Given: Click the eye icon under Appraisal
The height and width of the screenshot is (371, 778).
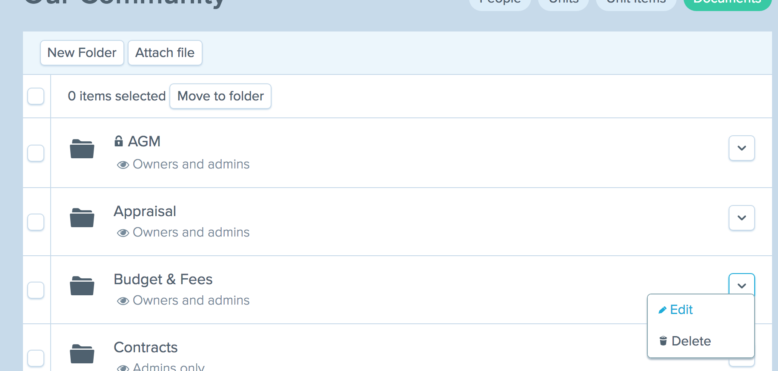Looking at the screenshot, I should click(x=123, y=233).
